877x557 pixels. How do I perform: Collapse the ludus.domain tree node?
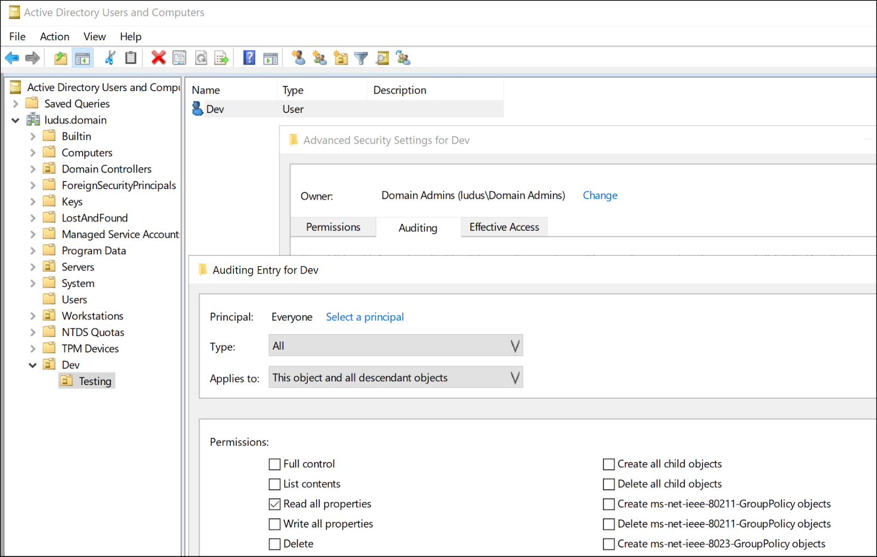click(15, 120)
